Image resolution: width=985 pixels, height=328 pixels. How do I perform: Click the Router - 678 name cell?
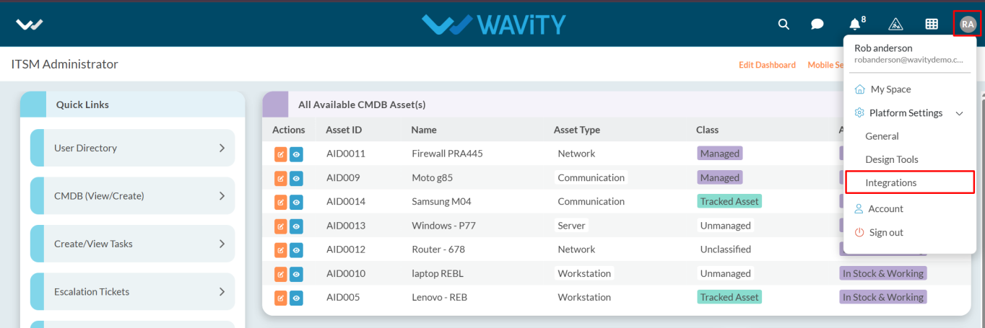click(438, 249)
